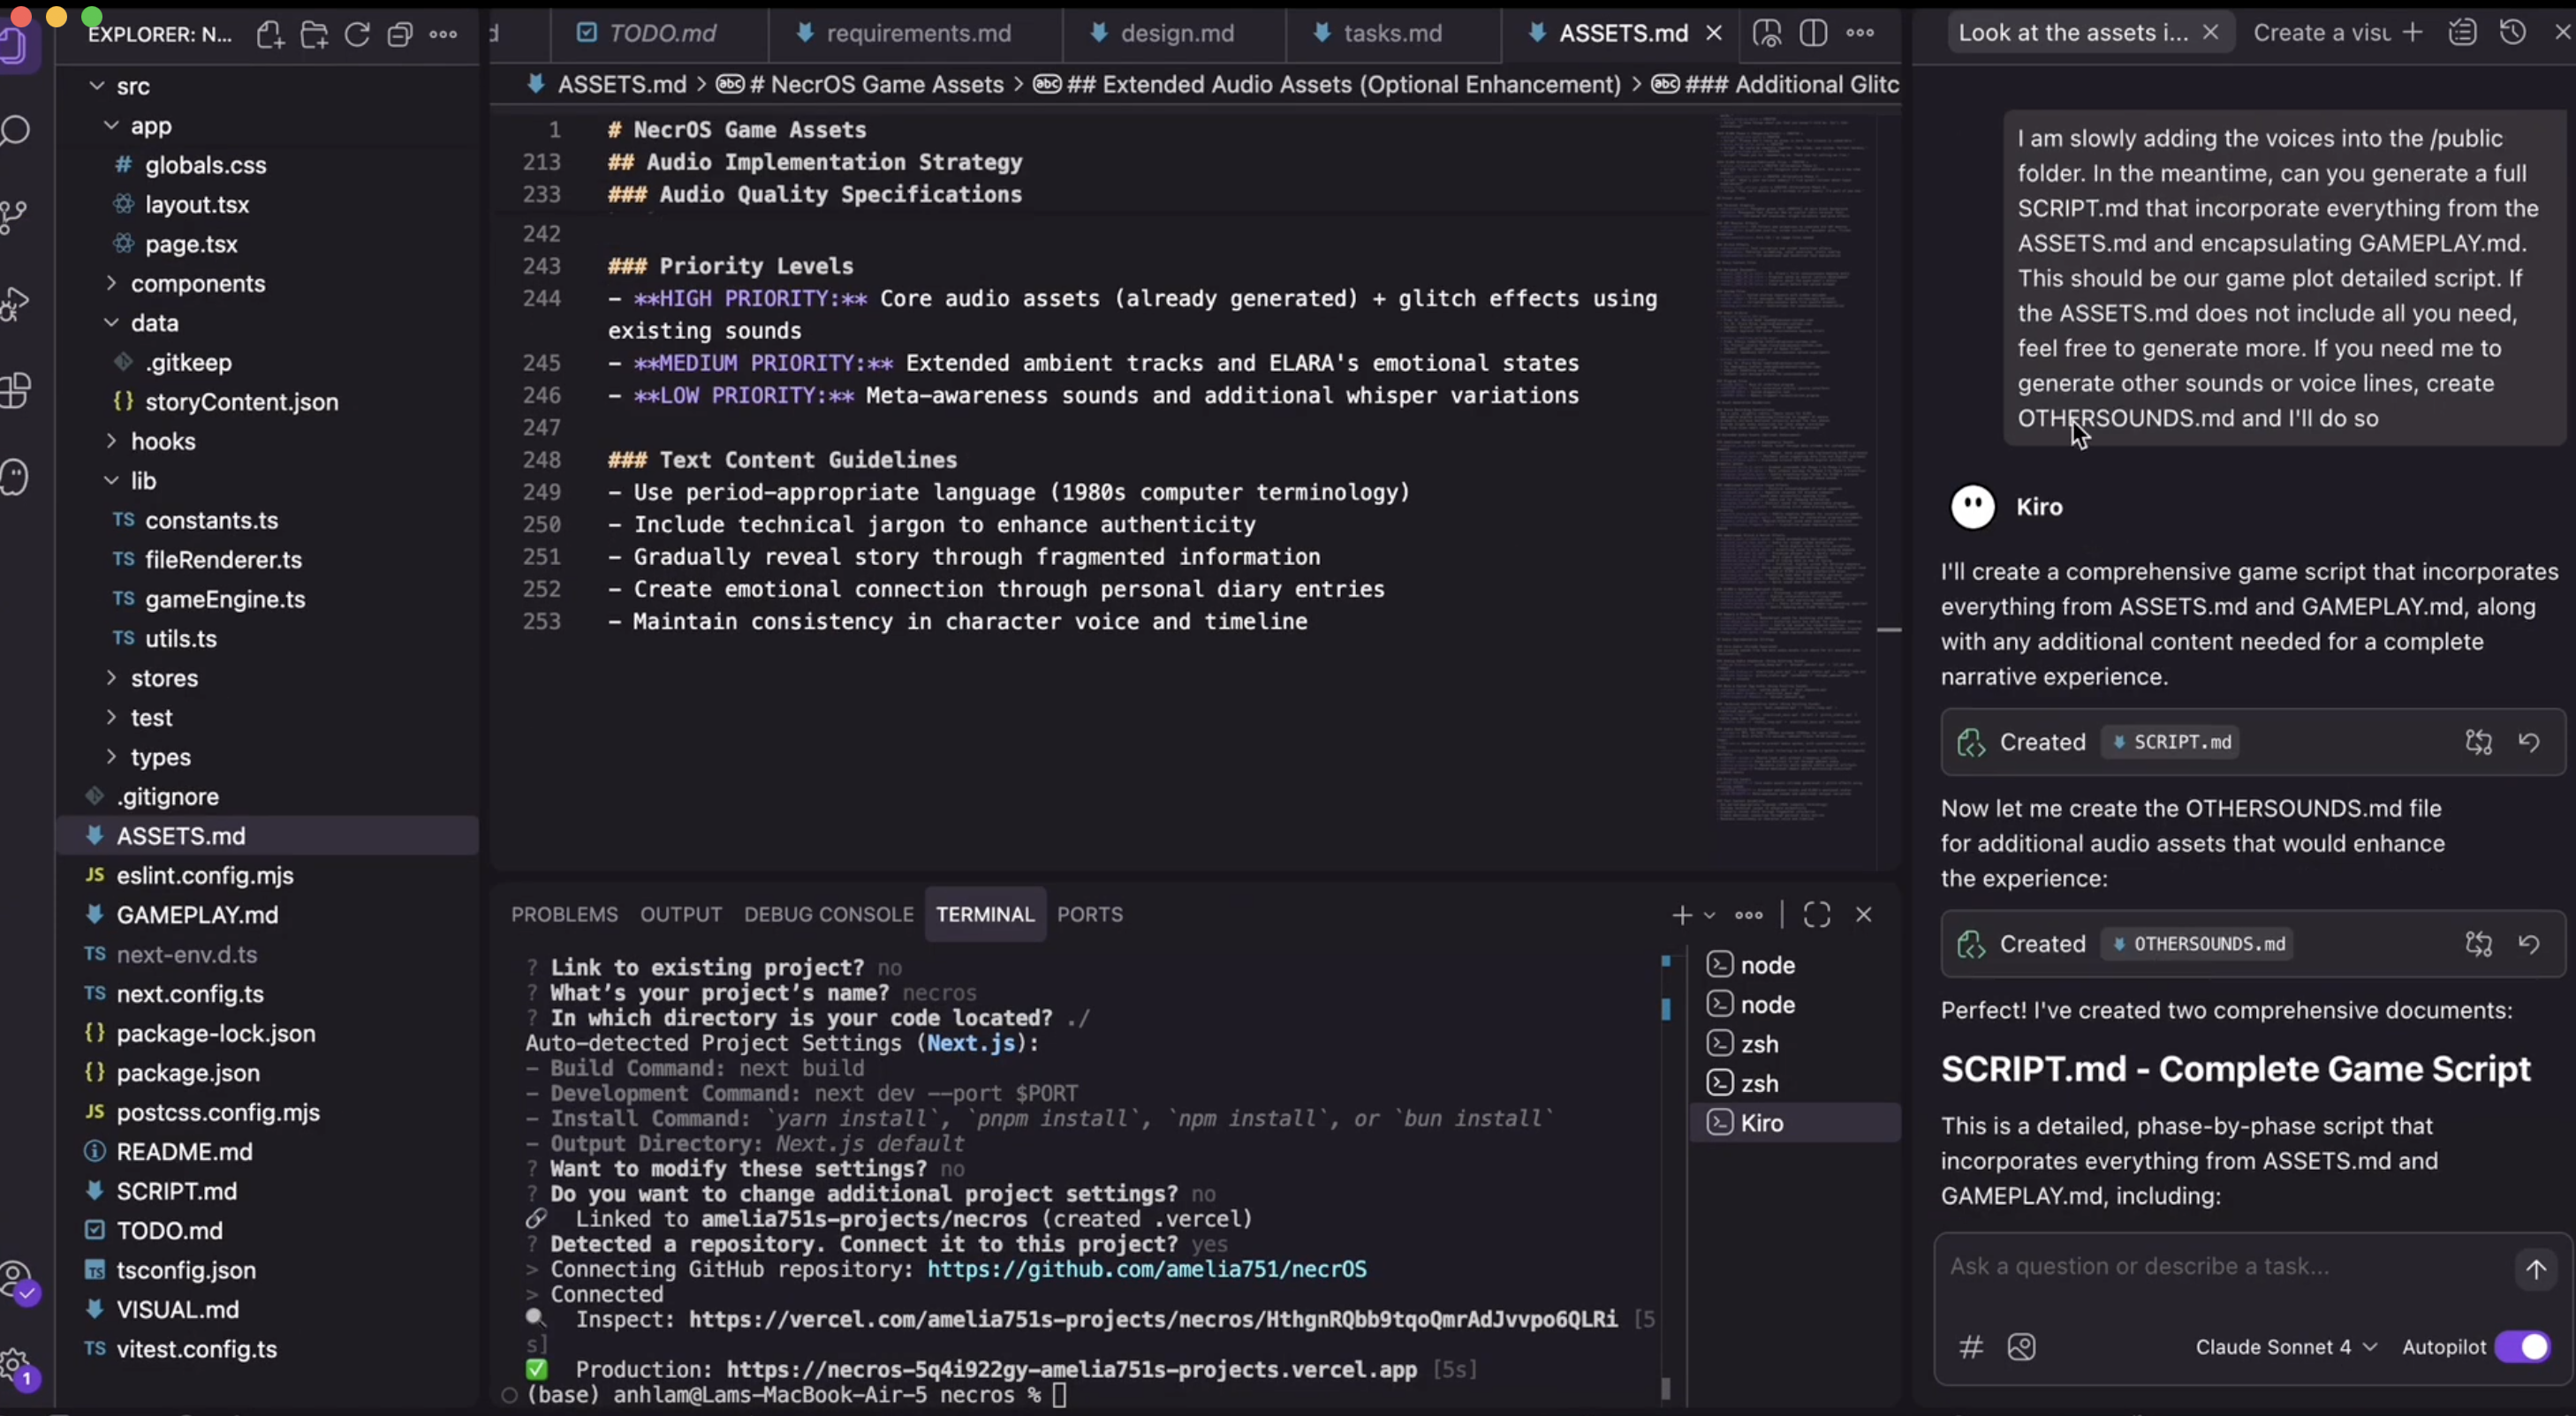Open chat history clock icon
Viewport: 2576px width, 1416px height.
click(x=2512, y=33)
